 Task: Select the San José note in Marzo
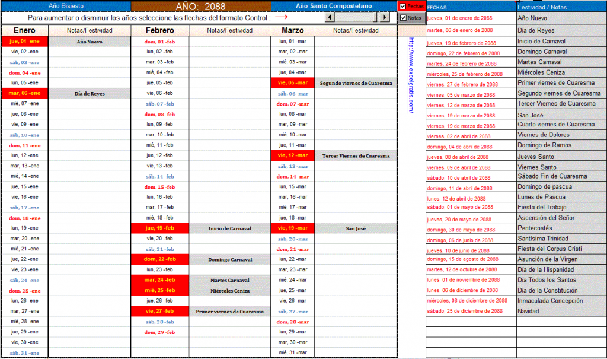click(356, 228)
